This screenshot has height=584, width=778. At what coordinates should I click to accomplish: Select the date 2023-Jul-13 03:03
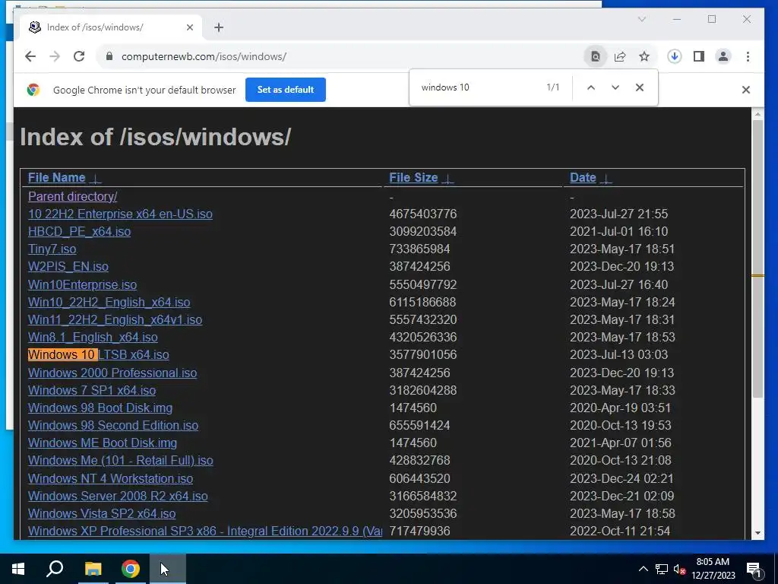pos(618,354)
